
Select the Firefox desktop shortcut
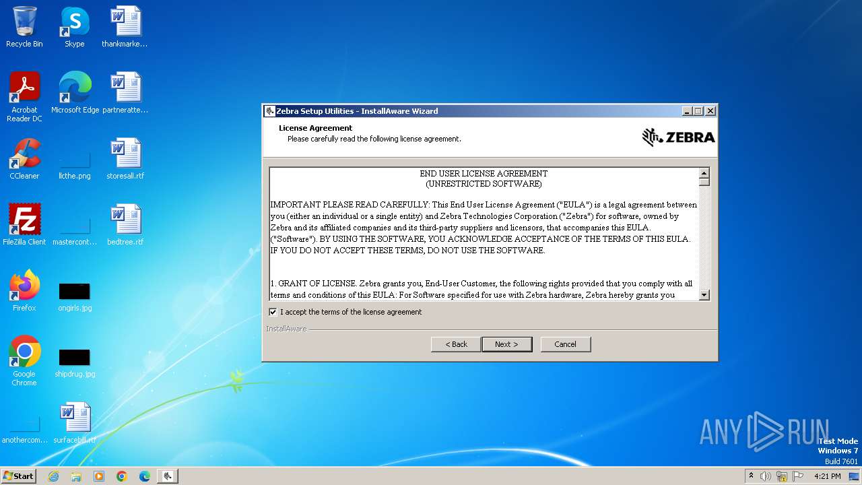click(x=24, y=291)
